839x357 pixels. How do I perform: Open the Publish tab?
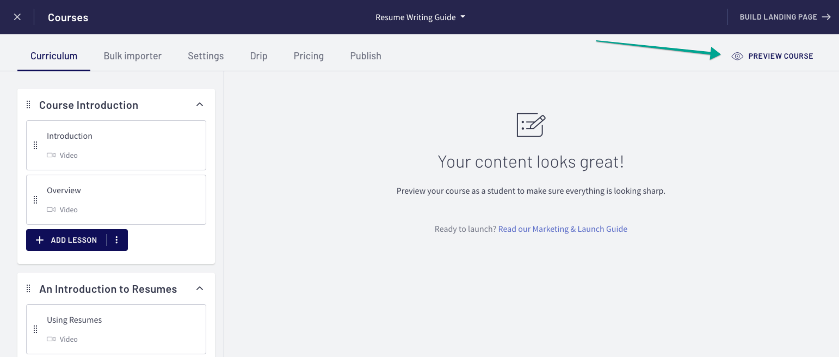point(365,56)
